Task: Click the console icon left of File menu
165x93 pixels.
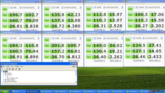Action: [2, 66]
